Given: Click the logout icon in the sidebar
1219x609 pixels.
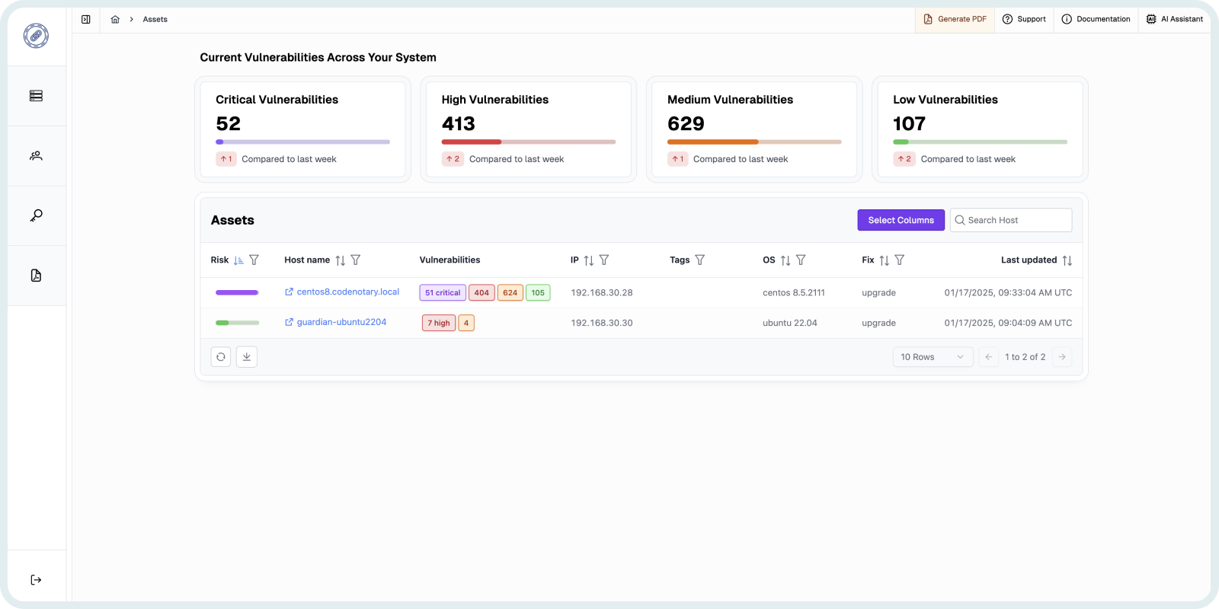Looking at the screenshot, I should pos(36,580).
